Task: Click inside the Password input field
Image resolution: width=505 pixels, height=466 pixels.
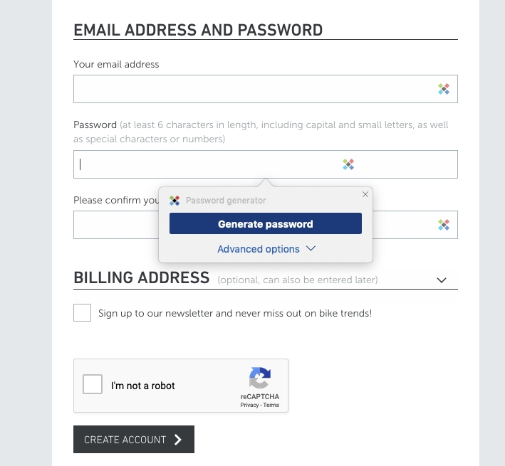Action: (x=266, y=164)
